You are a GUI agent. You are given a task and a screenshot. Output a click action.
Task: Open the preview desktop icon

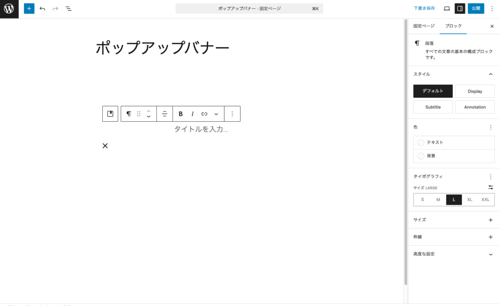pos(446,8)
